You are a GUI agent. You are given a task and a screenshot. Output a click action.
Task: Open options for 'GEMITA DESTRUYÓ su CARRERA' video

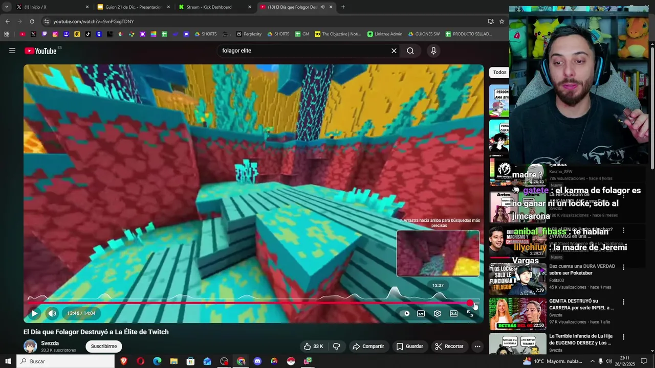click(623, 302)
